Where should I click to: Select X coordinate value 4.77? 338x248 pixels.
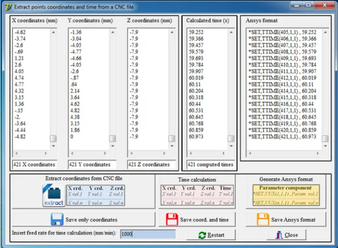19,85
